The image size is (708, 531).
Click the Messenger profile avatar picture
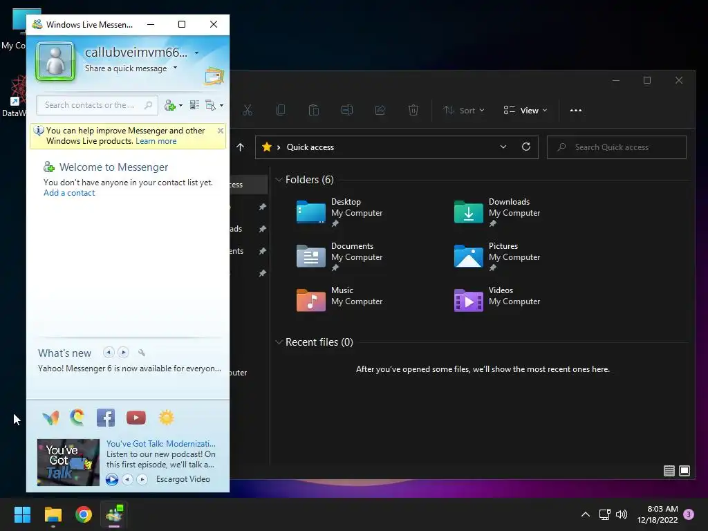[55, 62]
